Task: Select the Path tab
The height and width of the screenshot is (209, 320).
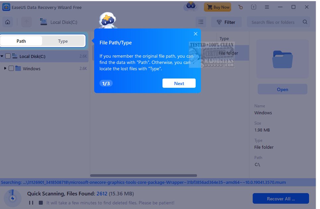Action: pyautogui.click(x=21, y=41)
